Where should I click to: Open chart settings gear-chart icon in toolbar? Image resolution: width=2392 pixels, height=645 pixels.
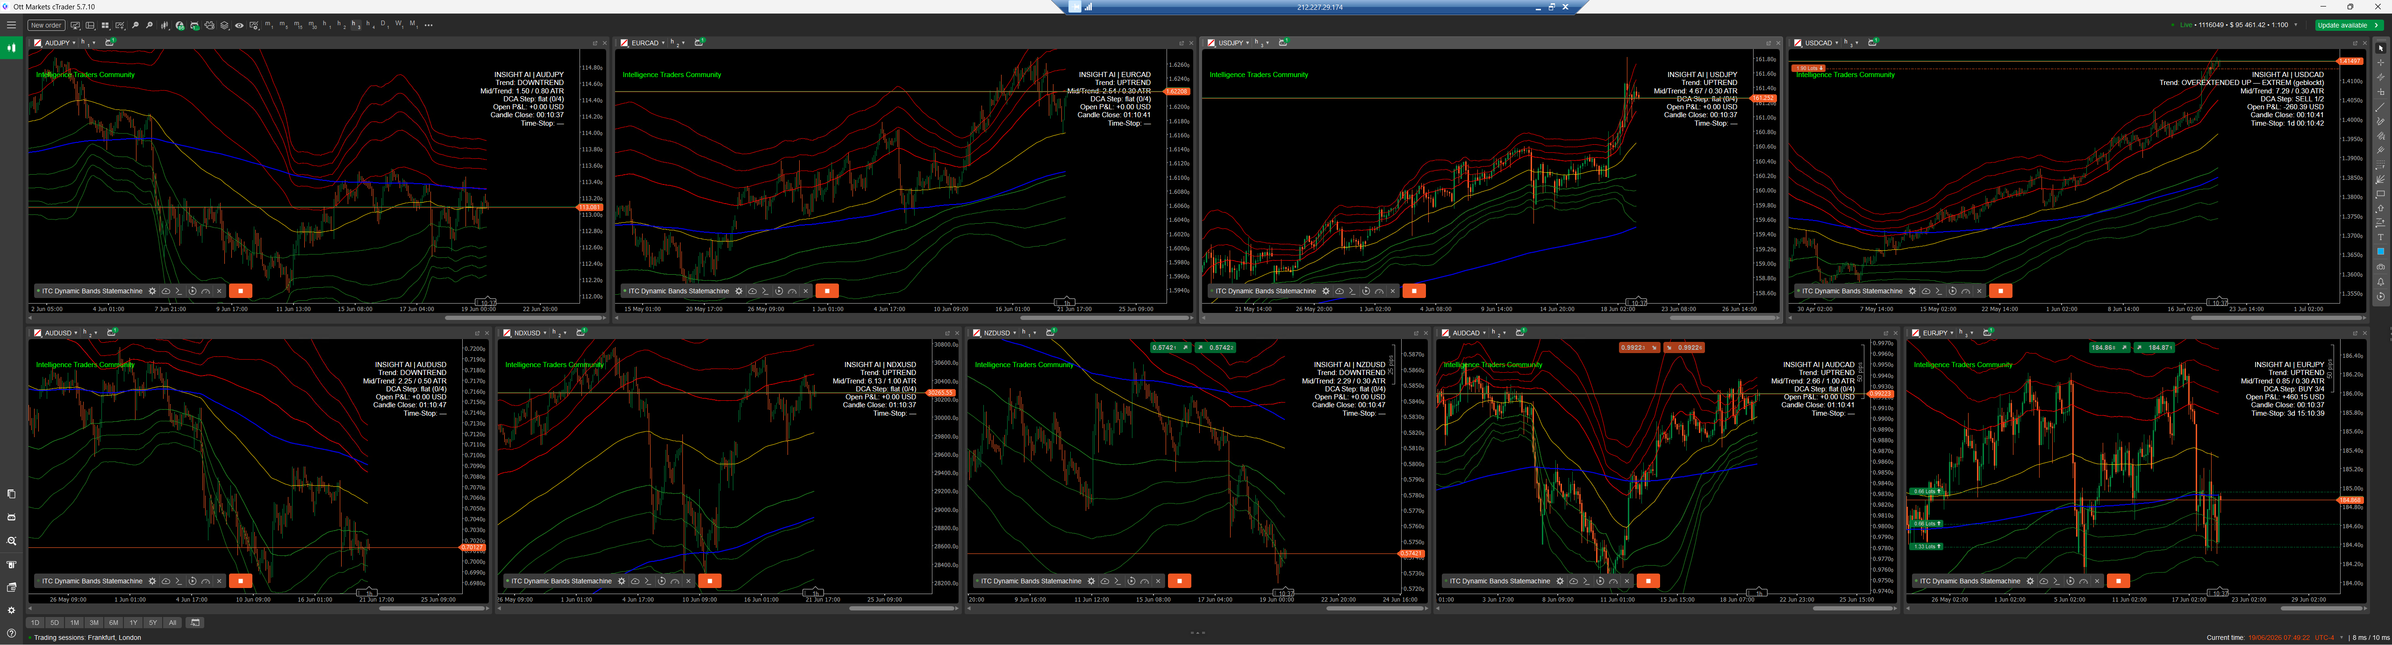254,25
